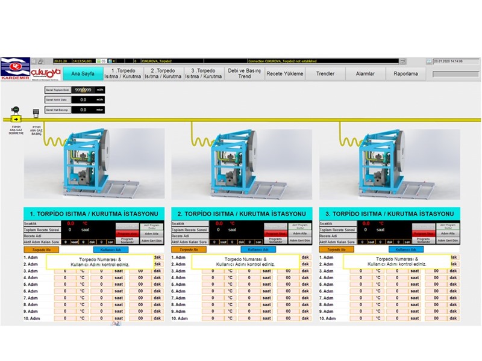Click Program Sonlandır in station 3

(x=424, y=241)
